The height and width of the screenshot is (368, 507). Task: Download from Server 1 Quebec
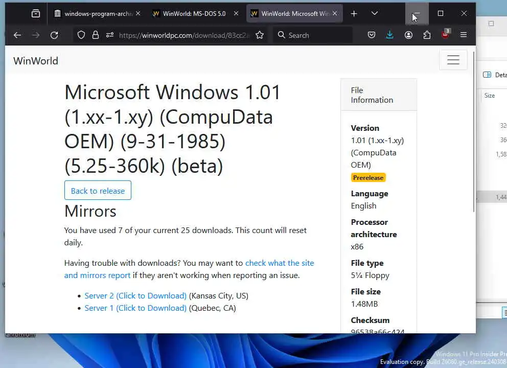[135, 308]
